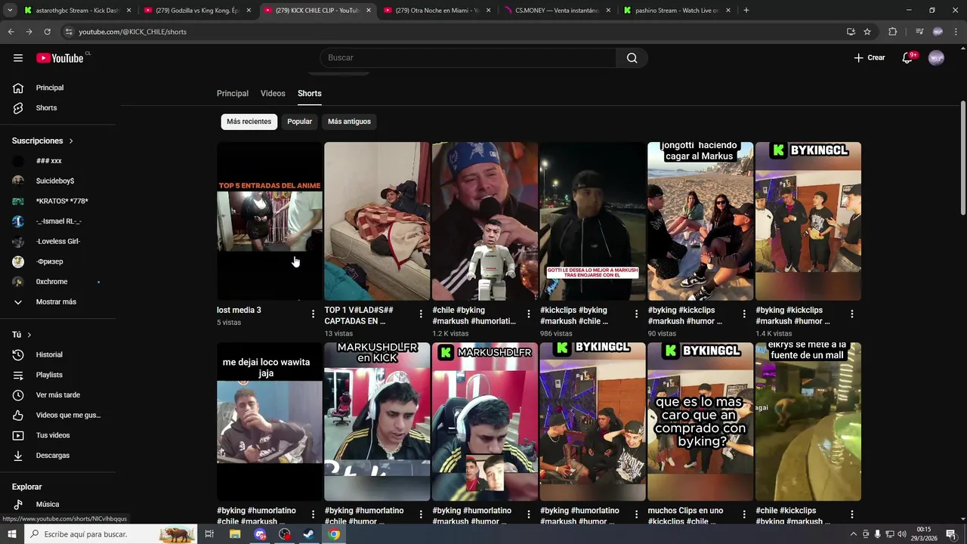Open File Explorer from the taskbar

tap(235, 534)
